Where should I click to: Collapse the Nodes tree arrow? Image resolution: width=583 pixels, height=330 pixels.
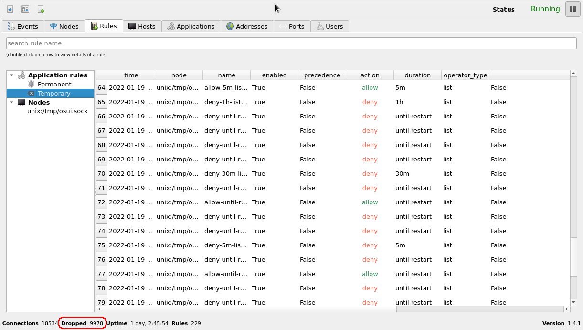tap(11, 102)
